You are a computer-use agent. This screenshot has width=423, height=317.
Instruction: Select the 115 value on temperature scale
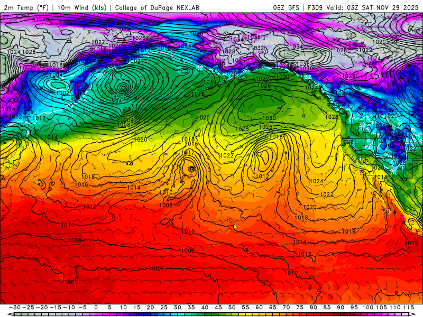408,307
